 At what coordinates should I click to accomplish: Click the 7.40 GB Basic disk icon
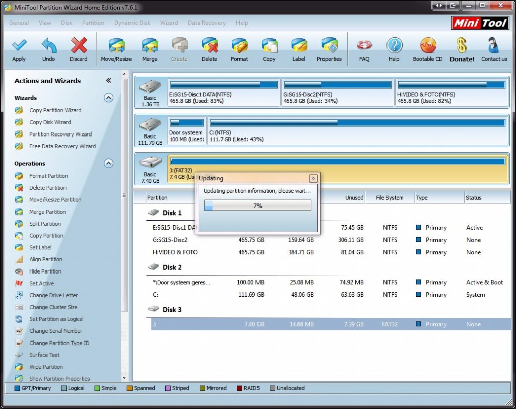[x=150, y=163]
